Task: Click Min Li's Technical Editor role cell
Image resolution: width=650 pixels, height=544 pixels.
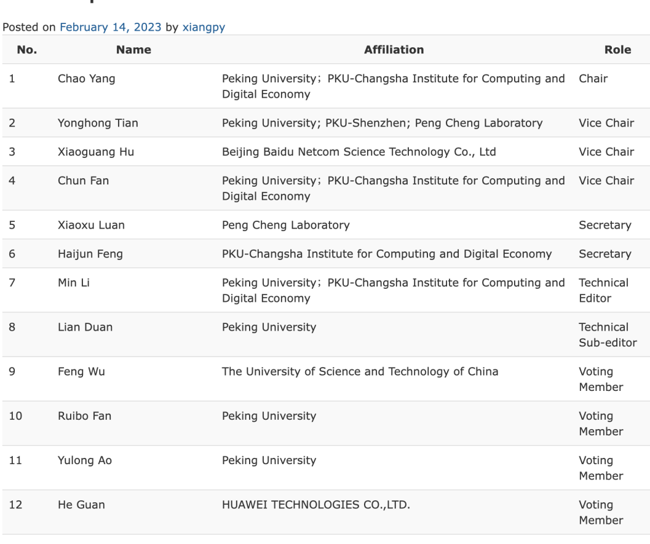Action: pos(603,290)
